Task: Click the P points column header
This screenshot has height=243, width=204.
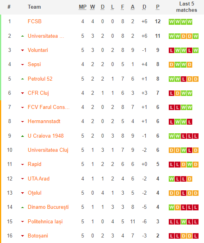Action: click(x=157, y=7)
